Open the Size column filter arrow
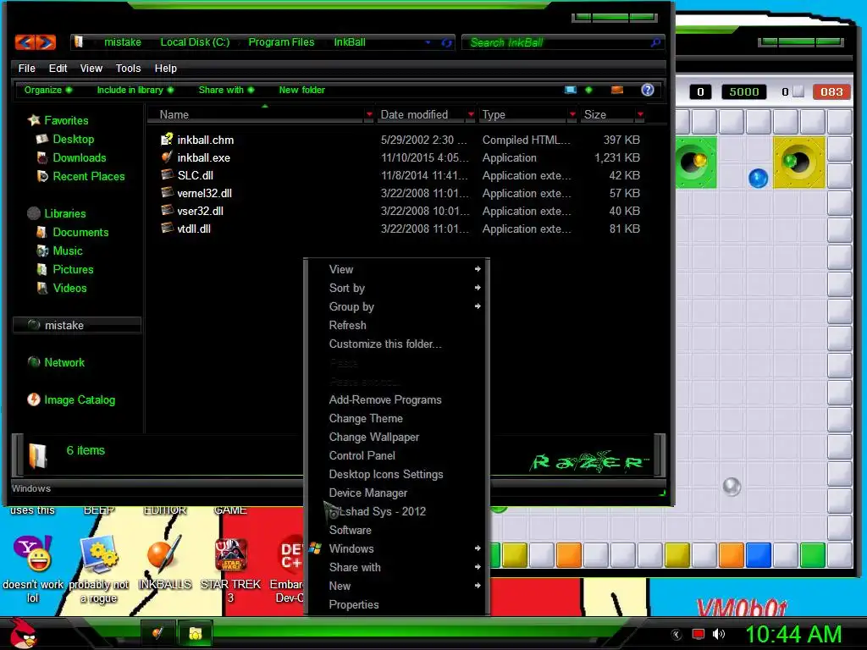The height and width of the screenshot is (650, 867). (x=640, y=115)
